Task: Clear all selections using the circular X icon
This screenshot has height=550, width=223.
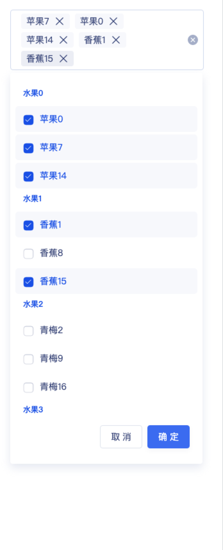Action: pyautogui.click(x=193, y=40)
